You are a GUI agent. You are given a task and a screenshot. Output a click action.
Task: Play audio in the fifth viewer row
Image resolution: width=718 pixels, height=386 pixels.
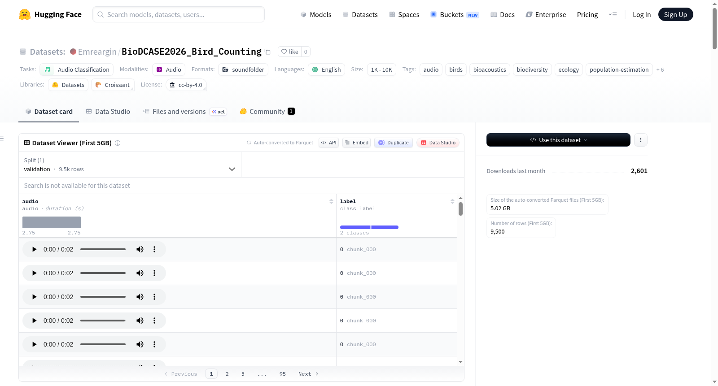click(34, 344)
